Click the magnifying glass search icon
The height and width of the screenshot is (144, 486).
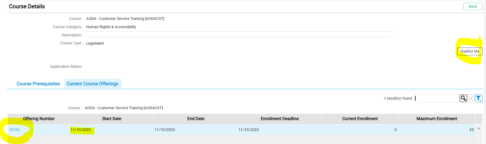(x=463, y=98)
